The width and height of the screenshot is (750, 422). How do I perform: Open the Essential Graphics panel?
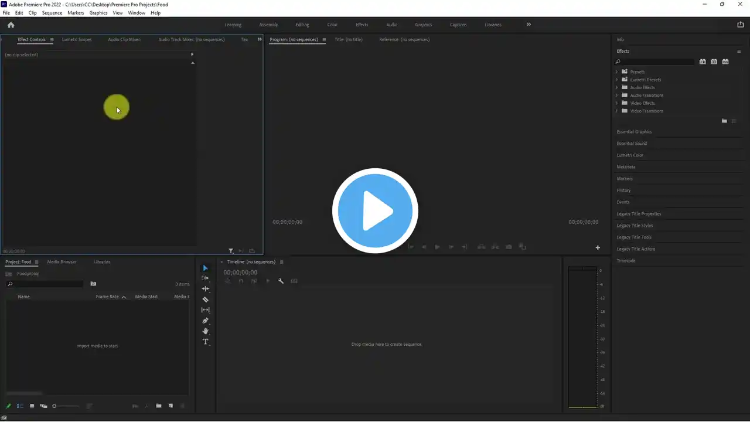point(634,132)
